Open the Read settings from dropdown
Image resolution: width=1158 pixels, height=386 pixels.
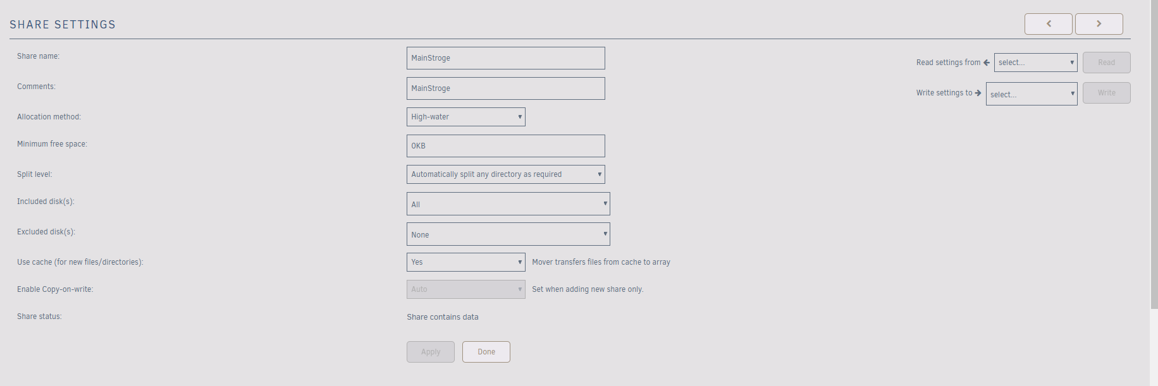tap(1035, 63)
